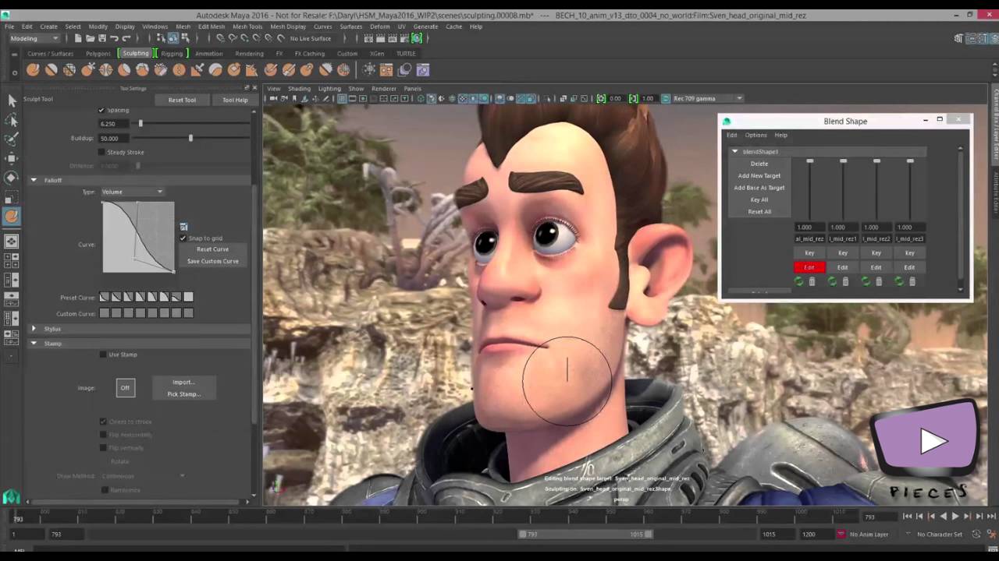Image resolution: width=999 pixels, height=561 pixels.
Task: Open Blend Shape window Options menu
Action: 755,135
